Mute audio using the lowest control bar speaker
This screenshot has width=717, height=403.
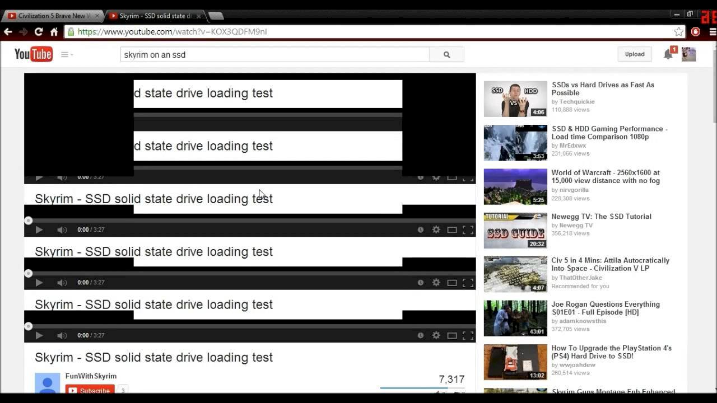pos(62,335)
